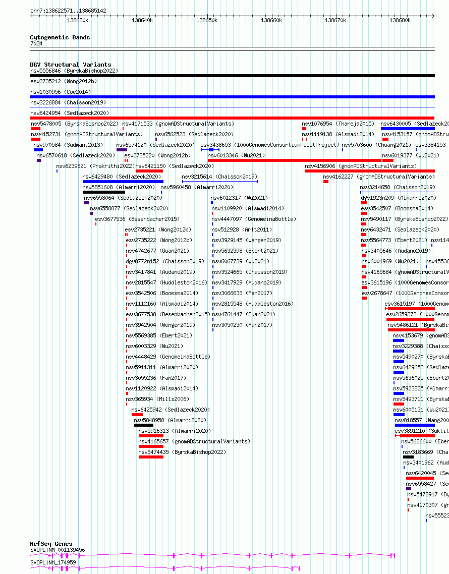The height and width of the screenshot is (574, 449).
Task: Select nsv6574120 (Sedlazeck2020) label
Action: coord(155,145)
